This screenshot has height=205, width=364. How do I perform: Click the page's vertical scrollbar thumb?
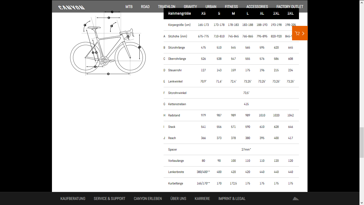tap(362, 143)
